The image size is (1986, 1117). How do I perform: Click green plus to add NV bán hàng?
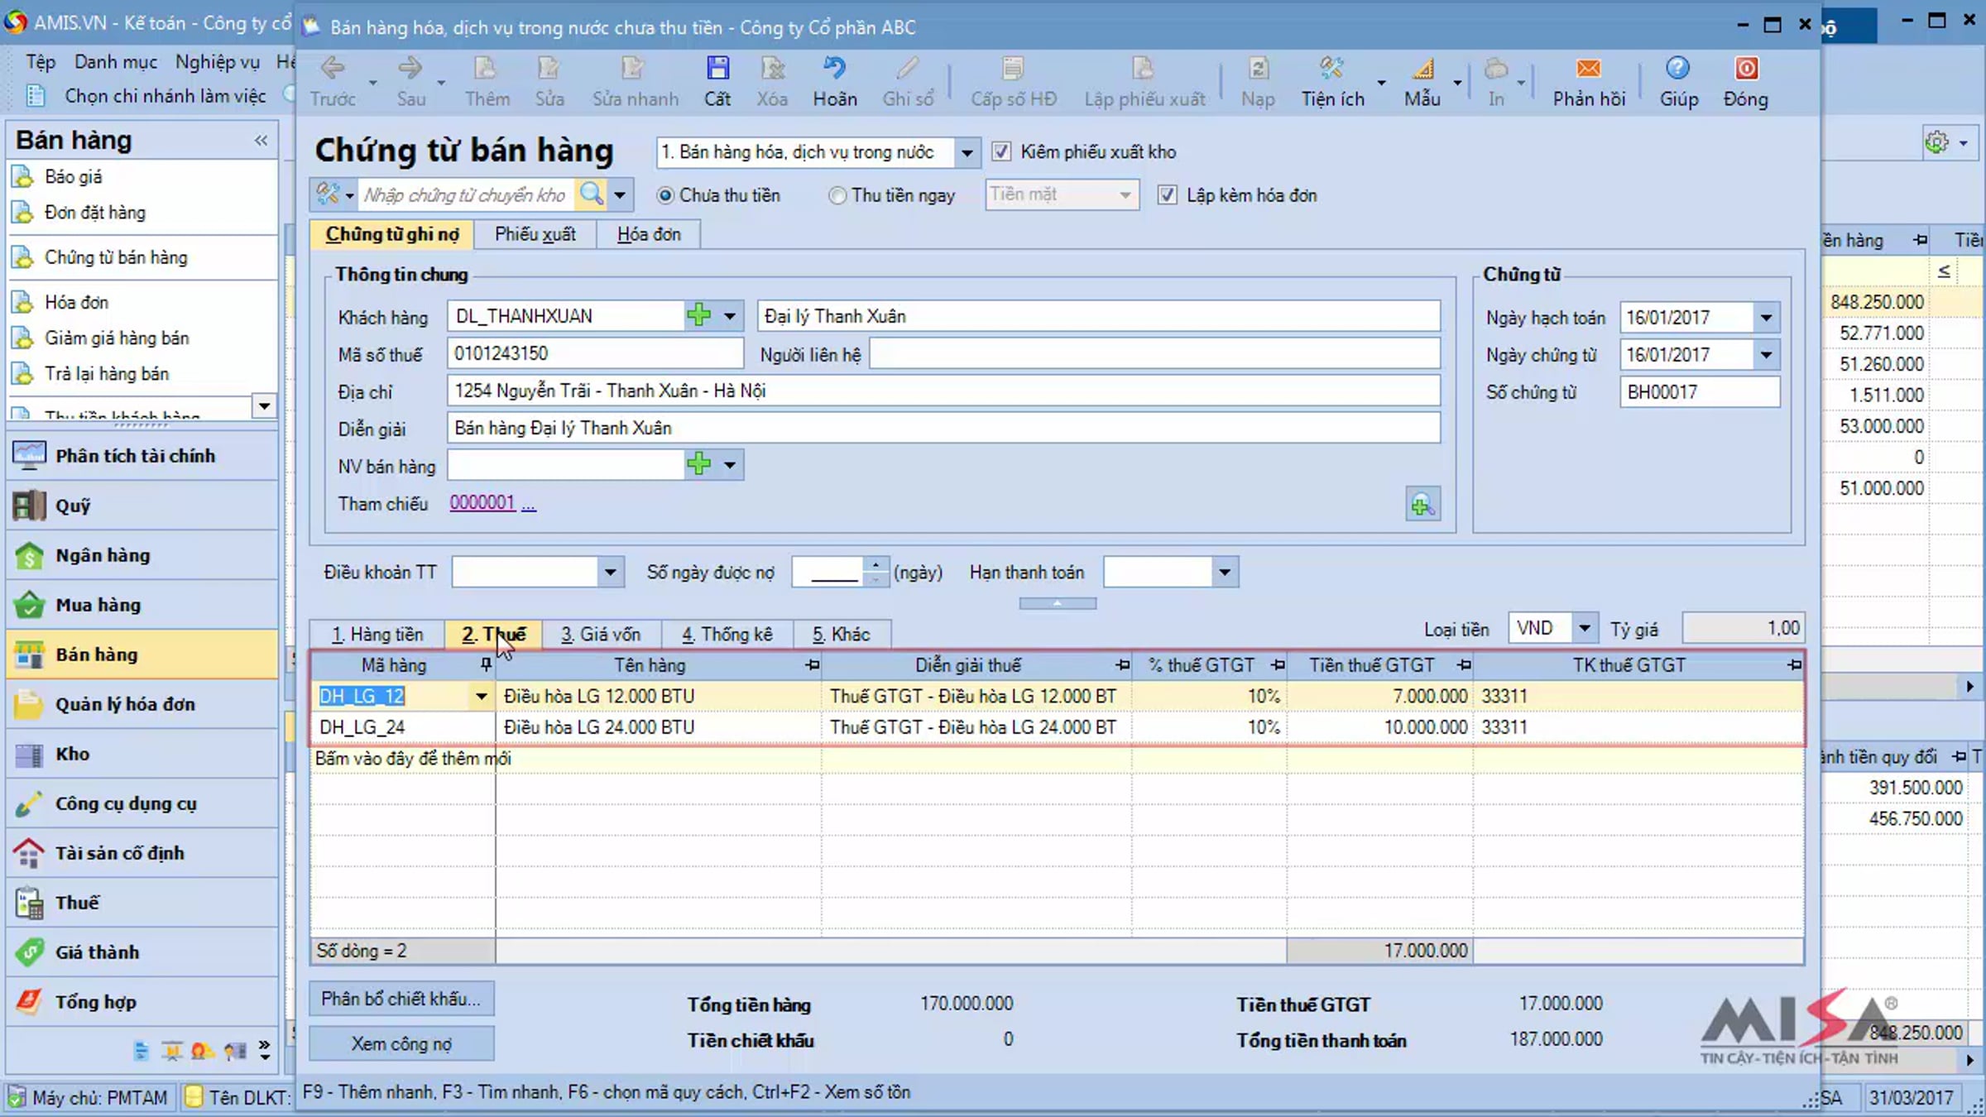click(x=699, y=464)
